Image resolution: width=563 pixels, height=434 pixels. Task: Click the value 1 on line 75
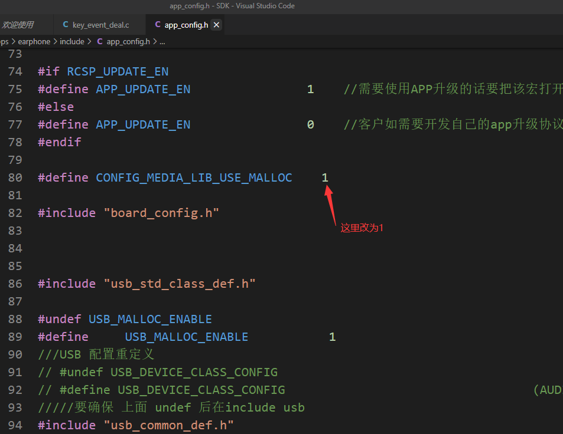point(311,89)
